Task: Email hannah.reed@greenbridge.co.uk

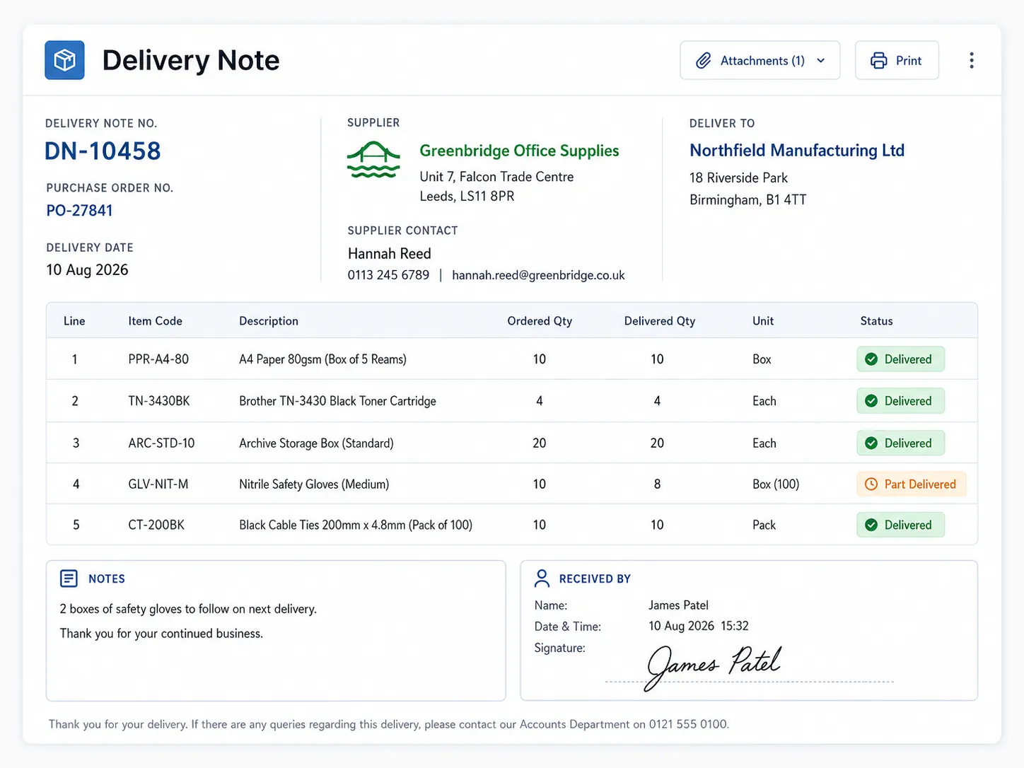Action: click(538, 275)
